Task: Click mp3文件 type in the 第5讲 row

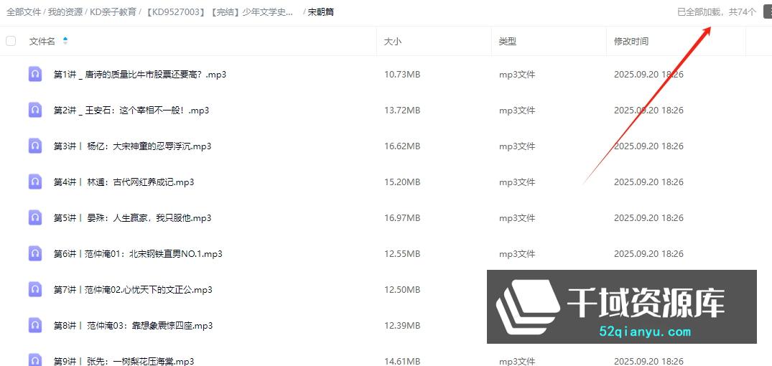Action: point(517,218)
